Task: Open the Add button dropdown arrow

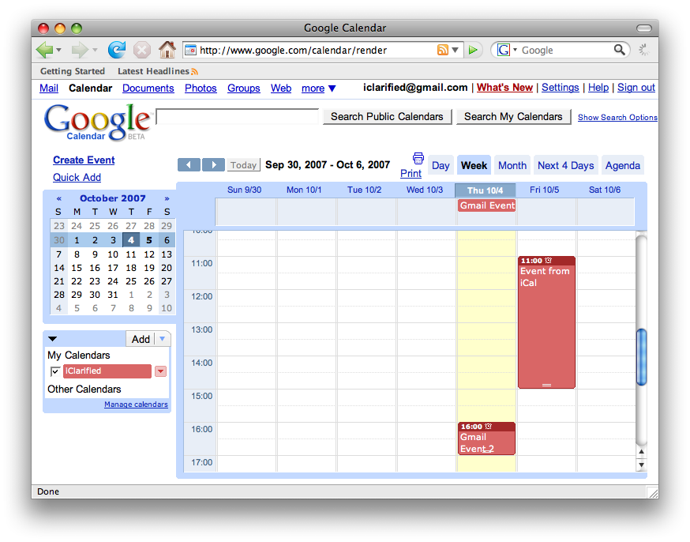Action: [x=161, y=338]
